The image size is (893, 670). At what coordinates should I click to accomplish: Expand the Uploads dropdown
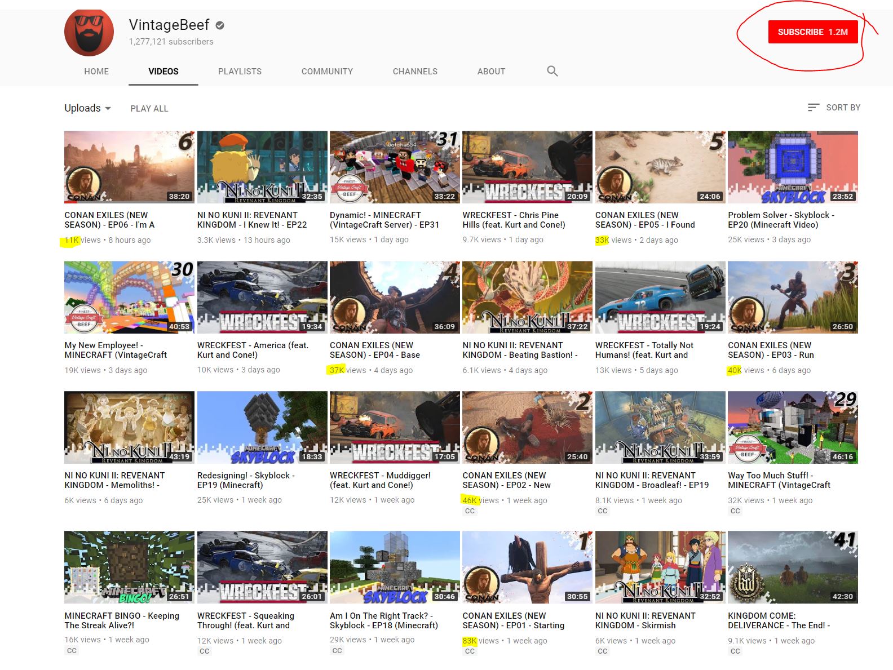point(87,108)
